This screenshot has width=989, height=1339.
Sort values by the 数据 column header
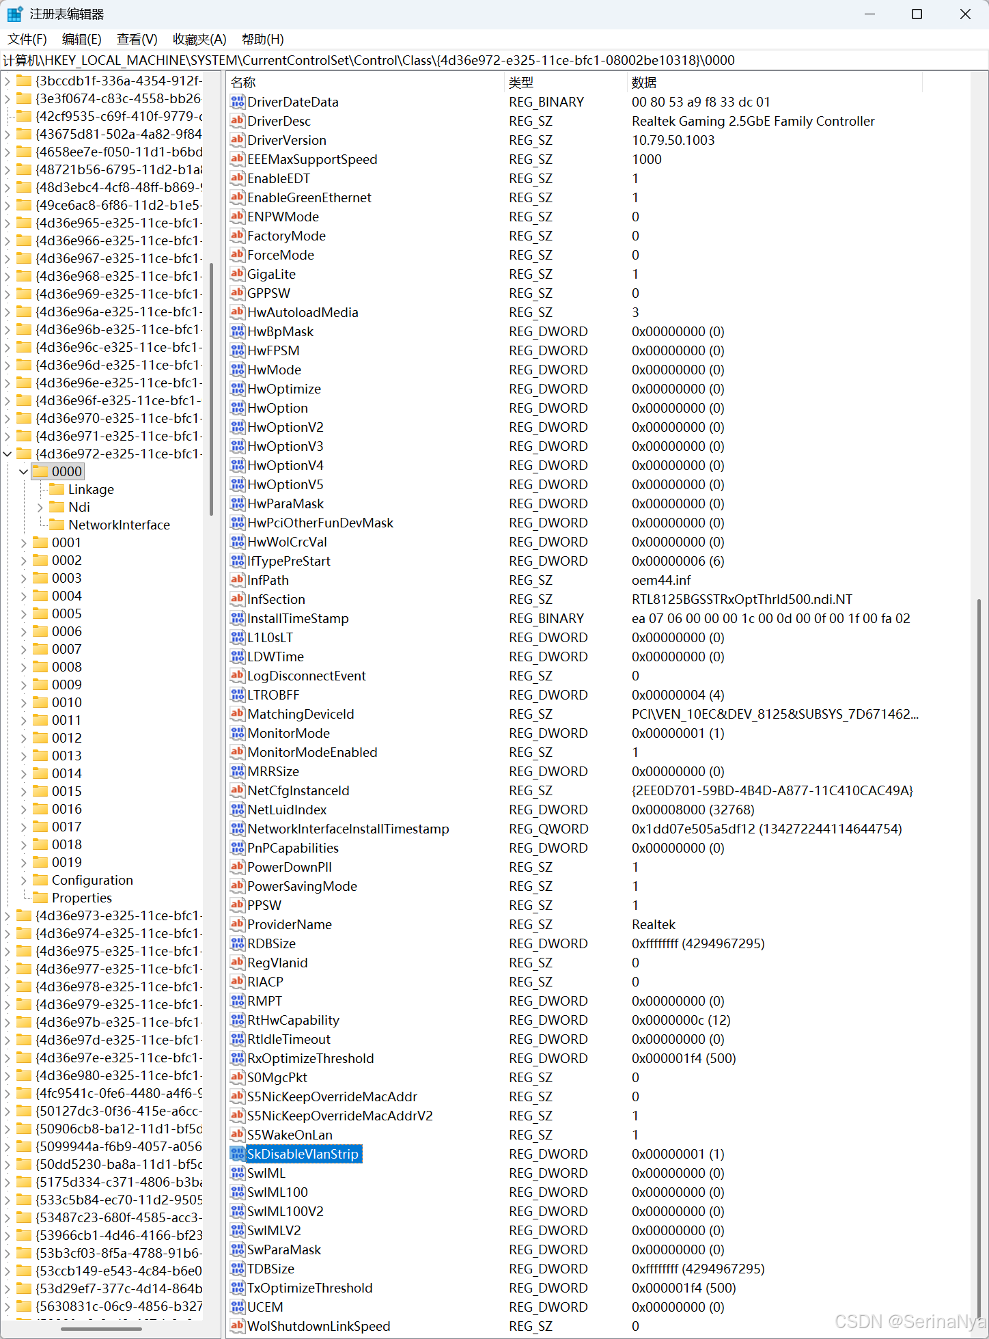(775, 83)
